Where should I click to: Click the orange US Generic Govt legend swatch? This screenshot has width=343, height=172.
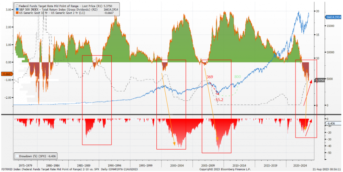pyautogui.click(x=17, y=13)
